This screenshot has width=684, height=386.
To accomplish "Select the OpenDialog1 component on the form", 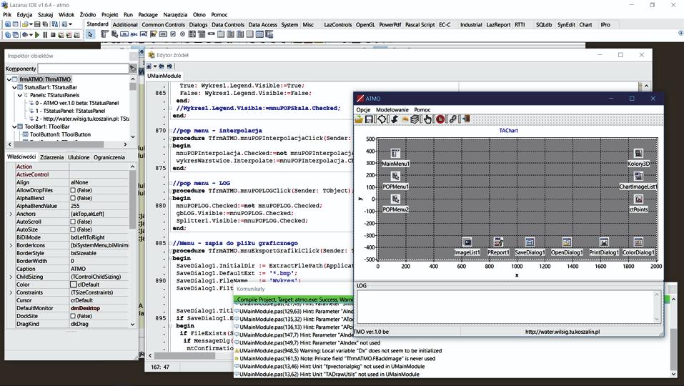I will (x=567, y=242).
